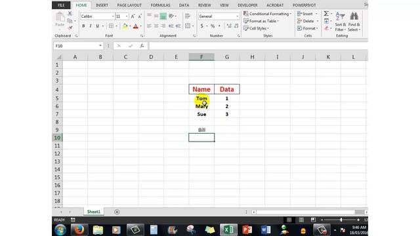The height and width of the screenshot is (236, 420).
Task: Switch to the PAGE LAYOUT tab
Action: 129,5
